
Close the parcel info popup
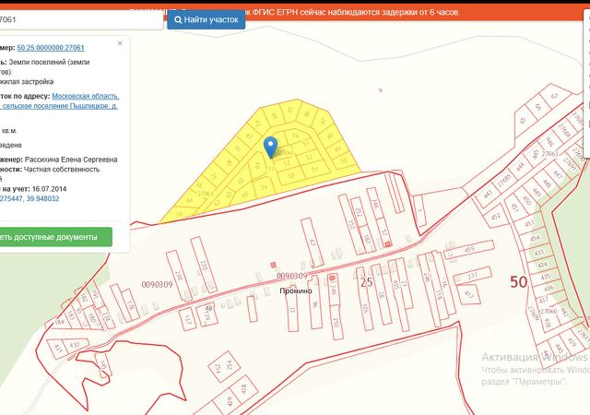coord(119,43)
